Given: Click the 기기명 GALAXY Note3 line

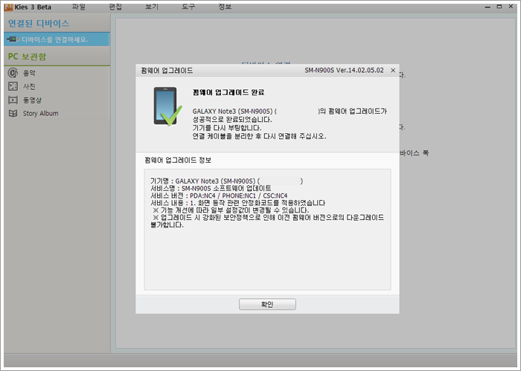Looking at the screenshot, I should (x=226, y=181).
